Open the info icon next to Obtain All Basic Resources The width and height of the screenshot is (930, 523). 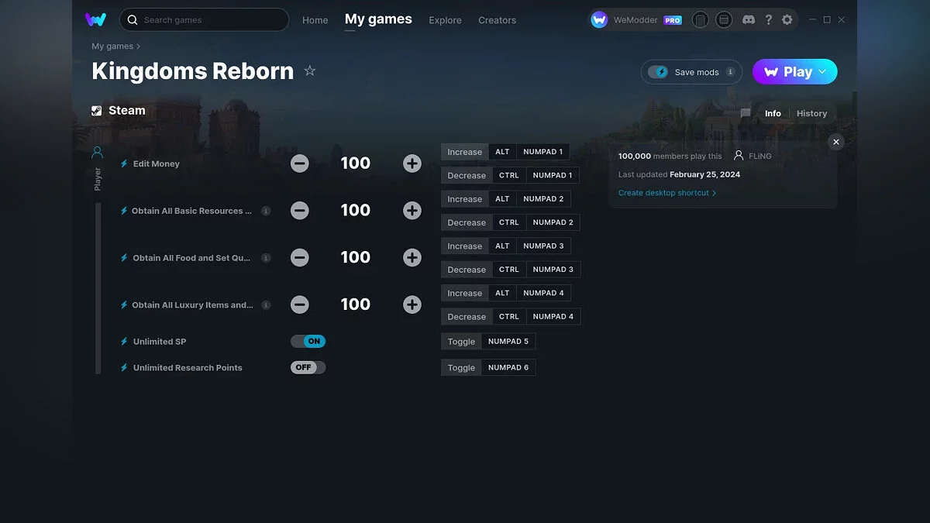(x=266, y=210)
